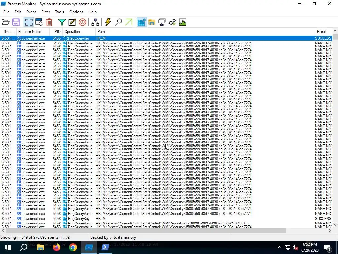Click the horizontal scrollbar left arrow
338x254 pixels.
[3, 231]
